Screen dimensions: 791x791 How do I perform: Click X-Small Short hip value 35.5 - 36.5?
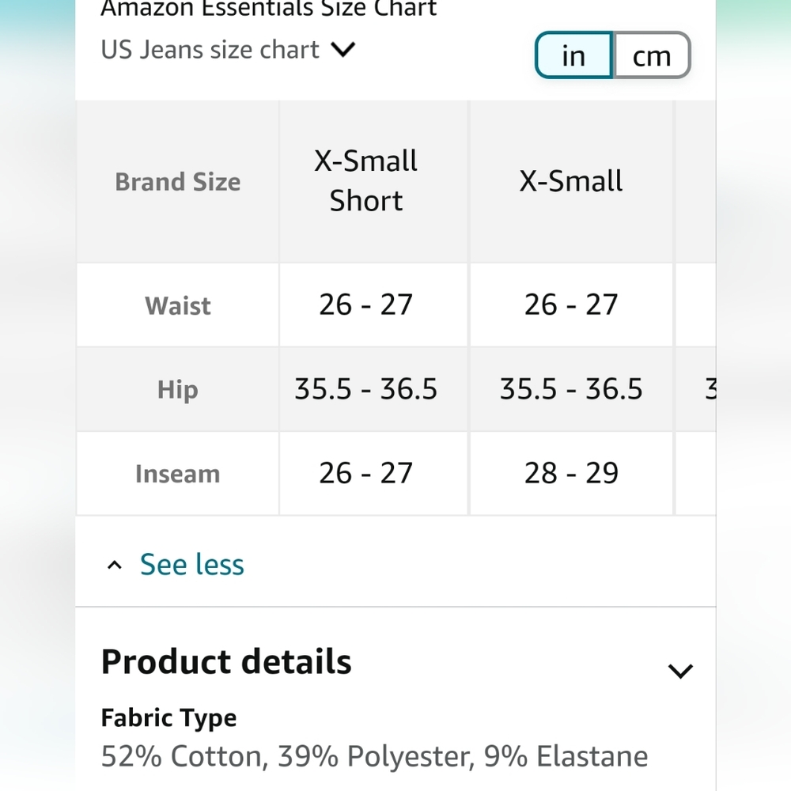click(366, 389)
